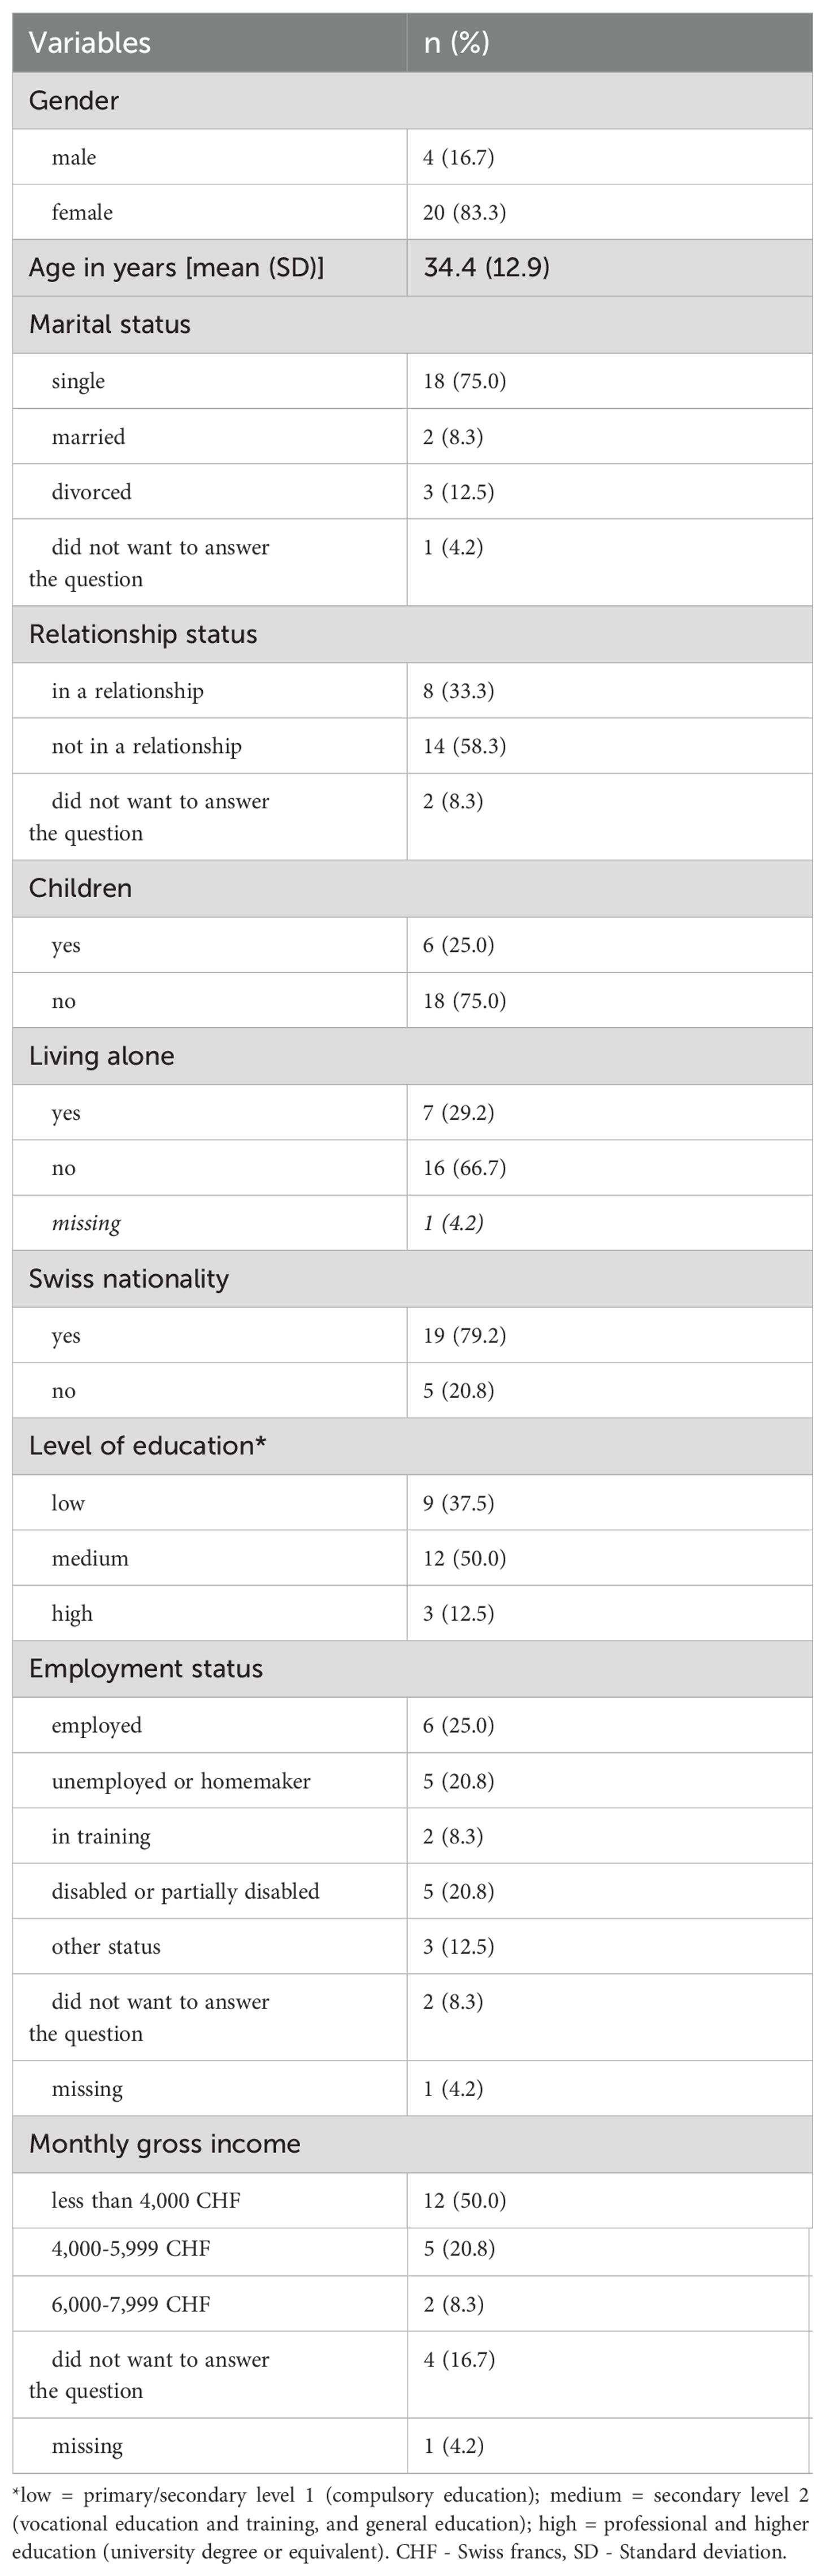Select the Age in years mean row
This screenshot has width=825, height=2576.
tap(412, 268)
